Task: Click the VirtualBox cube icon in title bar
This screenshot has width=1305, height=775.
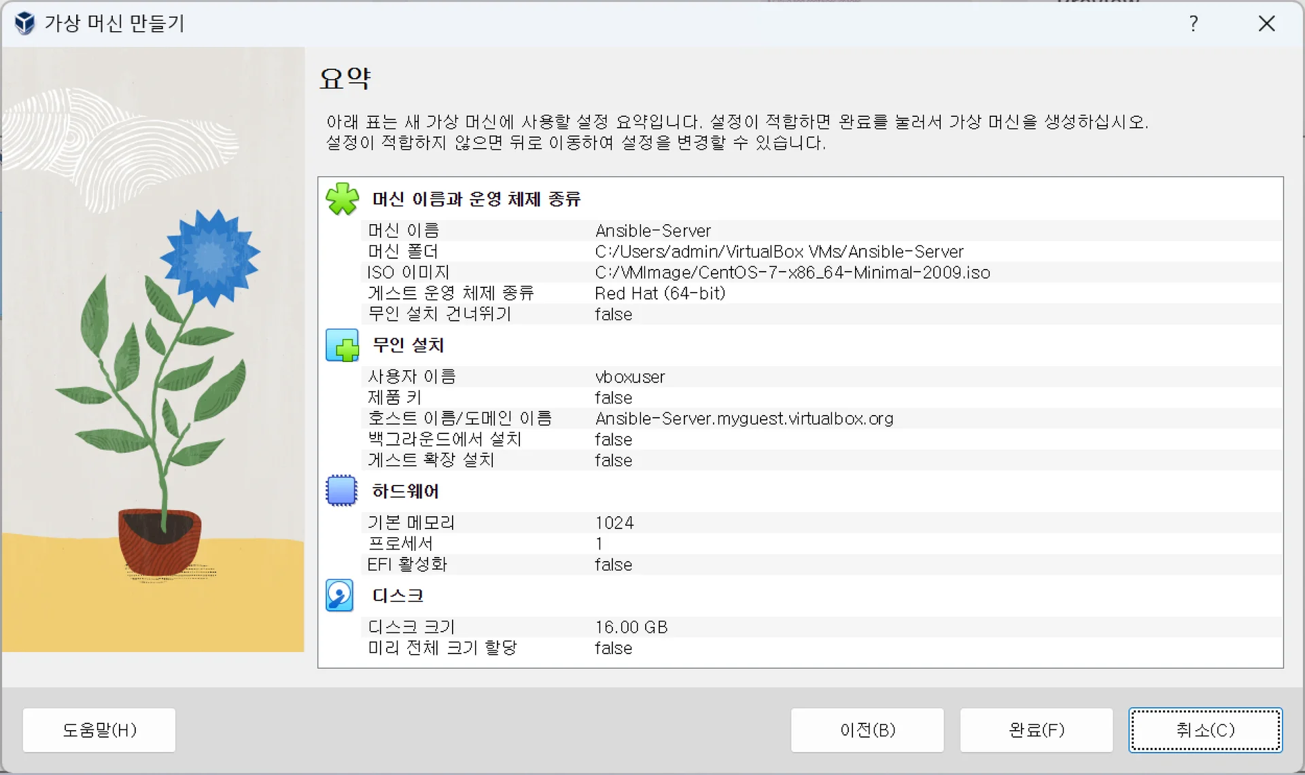Action: [24, 23]
